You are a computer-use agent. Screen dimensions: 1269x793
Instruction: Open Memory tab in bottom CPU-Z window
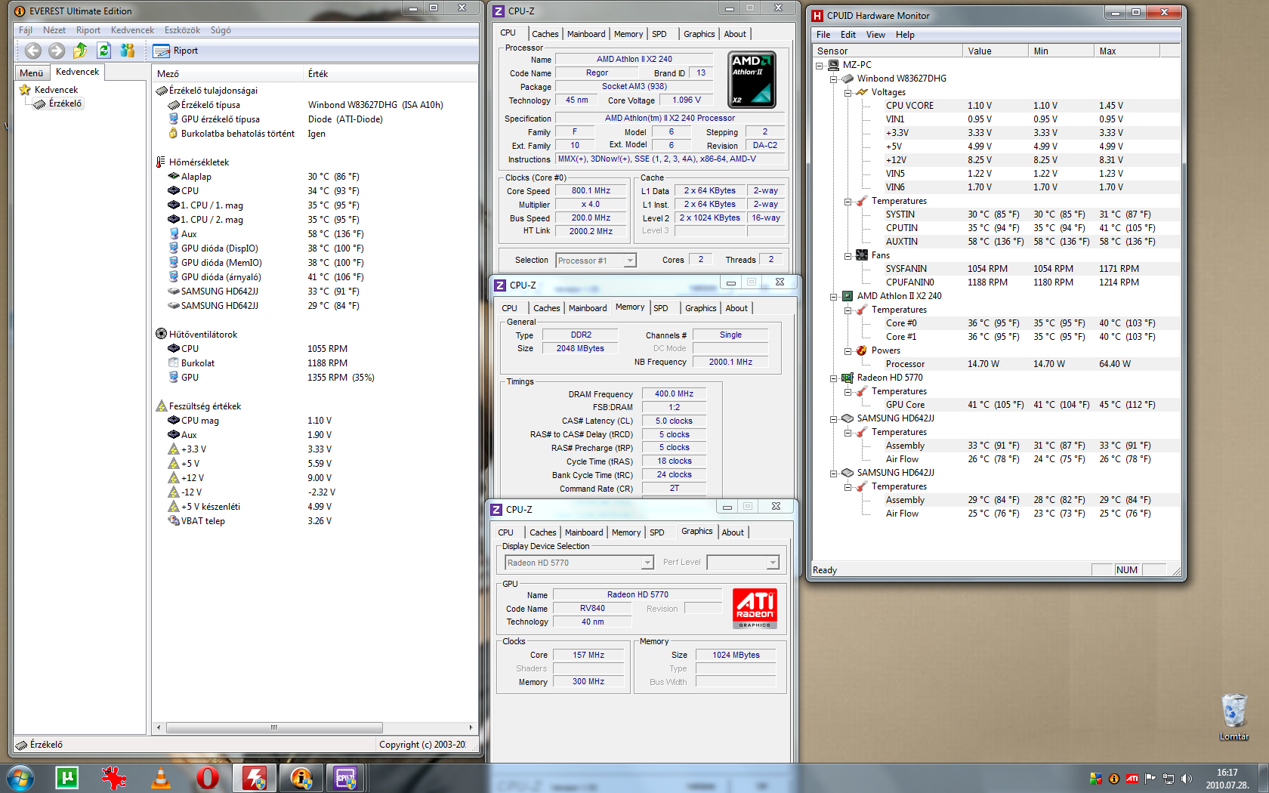click(625, 532)
